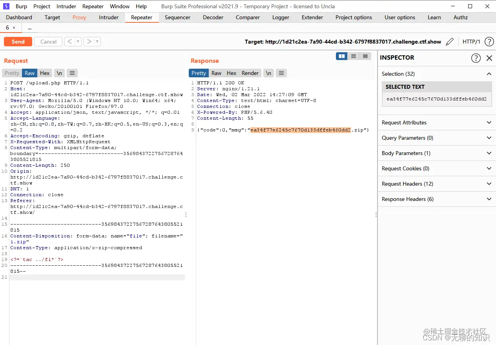Toggle Response non-printable \n display
496x345 pixels.
tap(268, 73)
